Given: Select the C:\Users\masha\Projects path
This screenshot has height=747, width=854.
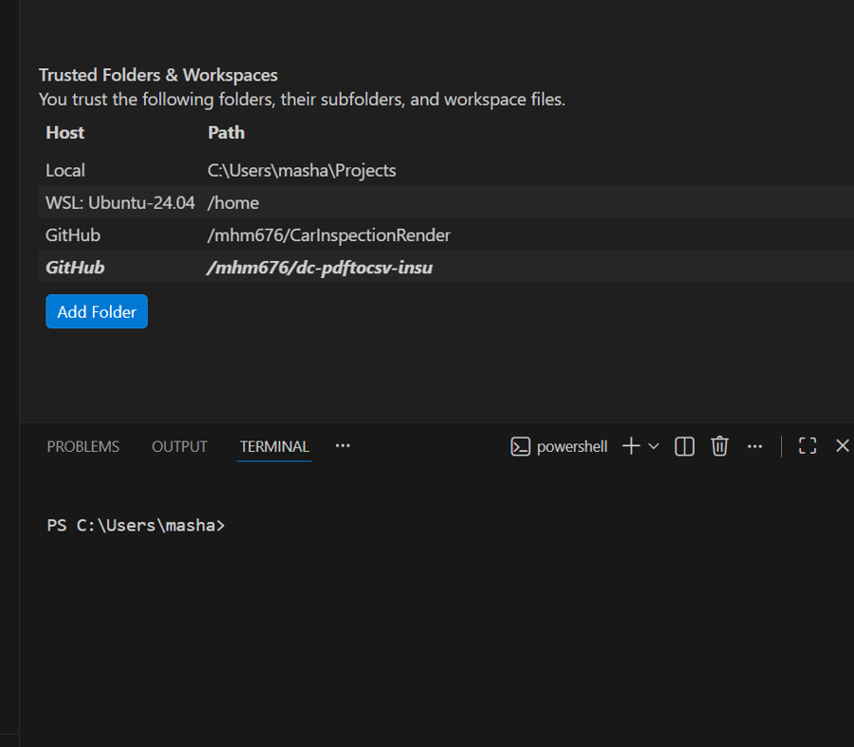Looking at the screenshot, I should click(x=302, y=171).
